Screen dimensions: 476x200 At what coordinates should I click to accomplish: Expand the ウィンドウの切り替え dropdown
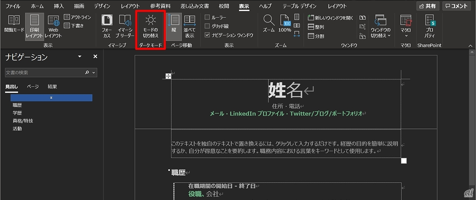tap(380, 26)
